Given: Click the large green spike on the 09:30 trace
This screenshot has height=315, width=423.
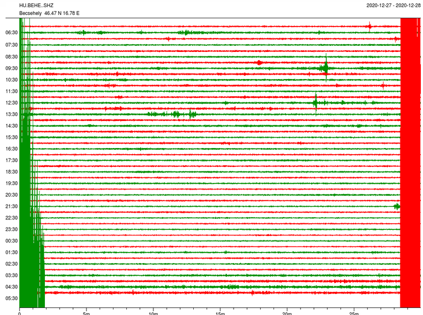Looking at the screenshot, I should pos(326,68).
